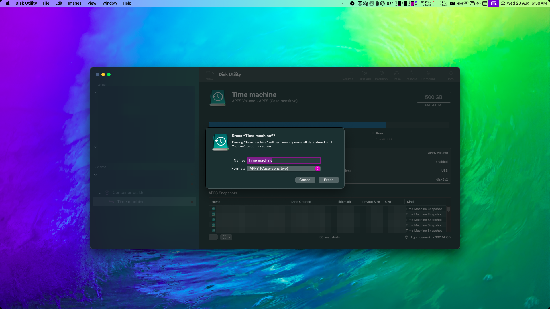Click the play circle menu bar icon
The image size is (550, 309).
352,3
